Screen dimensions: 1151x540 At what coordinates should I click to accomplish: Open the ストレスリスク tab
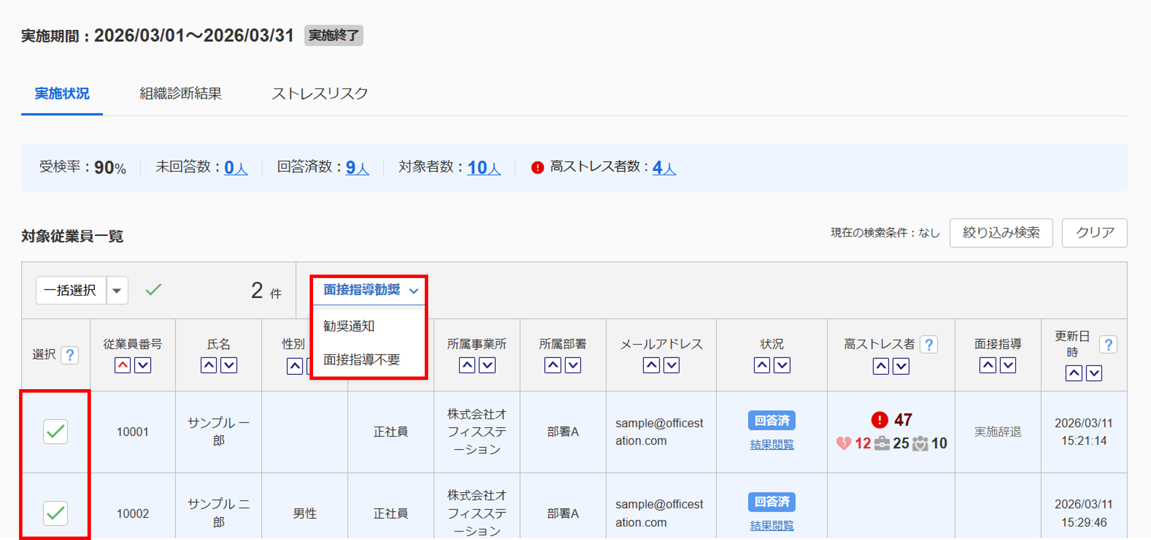pyautogui.click(x=319, y=94)
